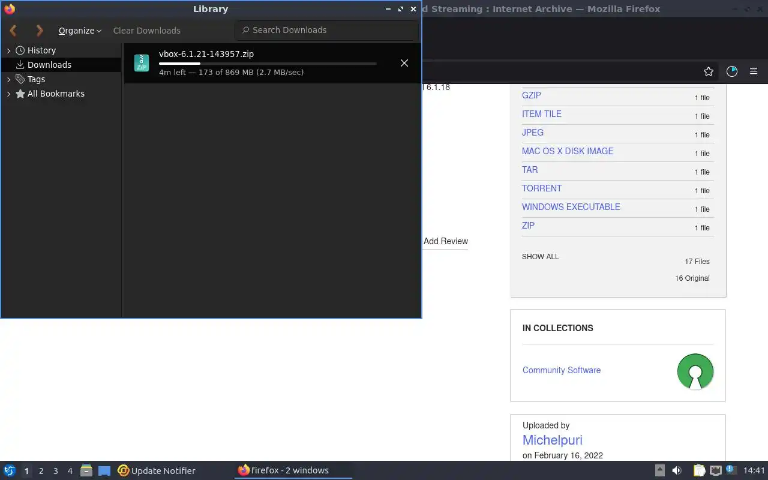Switch to workspace 2
The width and height of the screenshot is (768, 480).
[x=41, y=471]
